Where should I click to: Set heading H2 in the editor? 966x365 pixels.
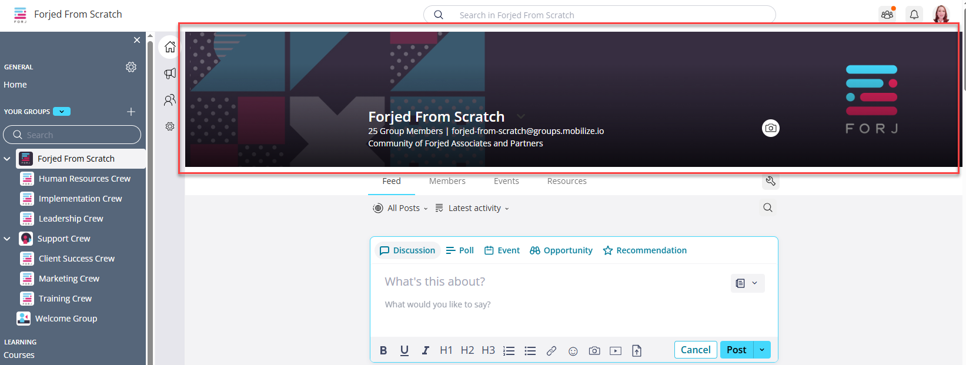[467, 350]
